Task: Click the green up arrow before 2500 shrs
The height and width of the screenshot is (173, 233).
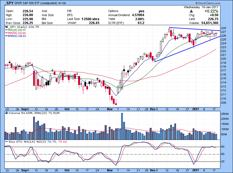Action: coord(83,19)
